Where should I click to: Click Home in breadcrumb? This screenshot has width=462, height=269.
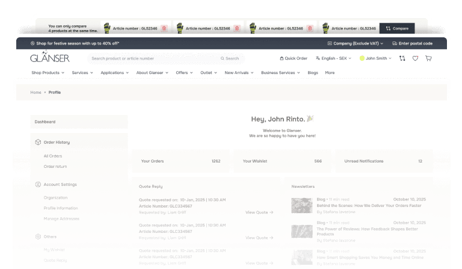[x=35, y=92]
